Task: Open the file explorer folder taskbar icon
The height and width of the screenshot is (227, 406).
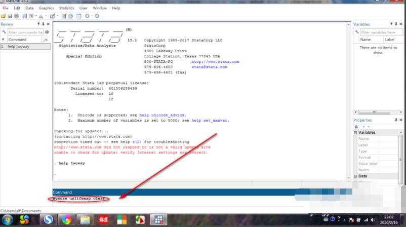Action: tap(85, 220)
